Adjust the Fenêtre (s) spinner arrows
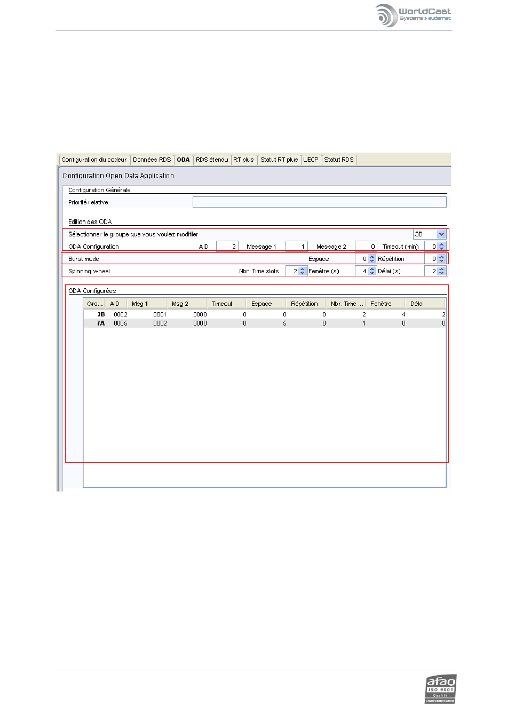The height and width of the screenshot is (722, 507). coord(372,271)
